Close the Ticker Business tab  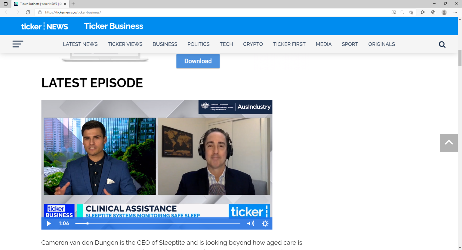pyautogui.click(x=65, y=4)
